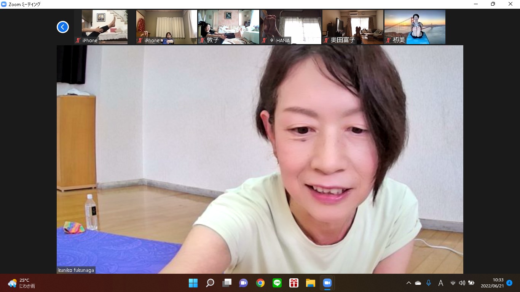Screen dimensions: 520x292
Task: Click IME input mode A indicator
Action: [x=441, y=283]
